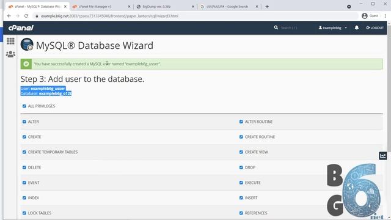Click the site lock icon in address bar
This screenshot has width=391, height=220.
(x=37, y=16)
